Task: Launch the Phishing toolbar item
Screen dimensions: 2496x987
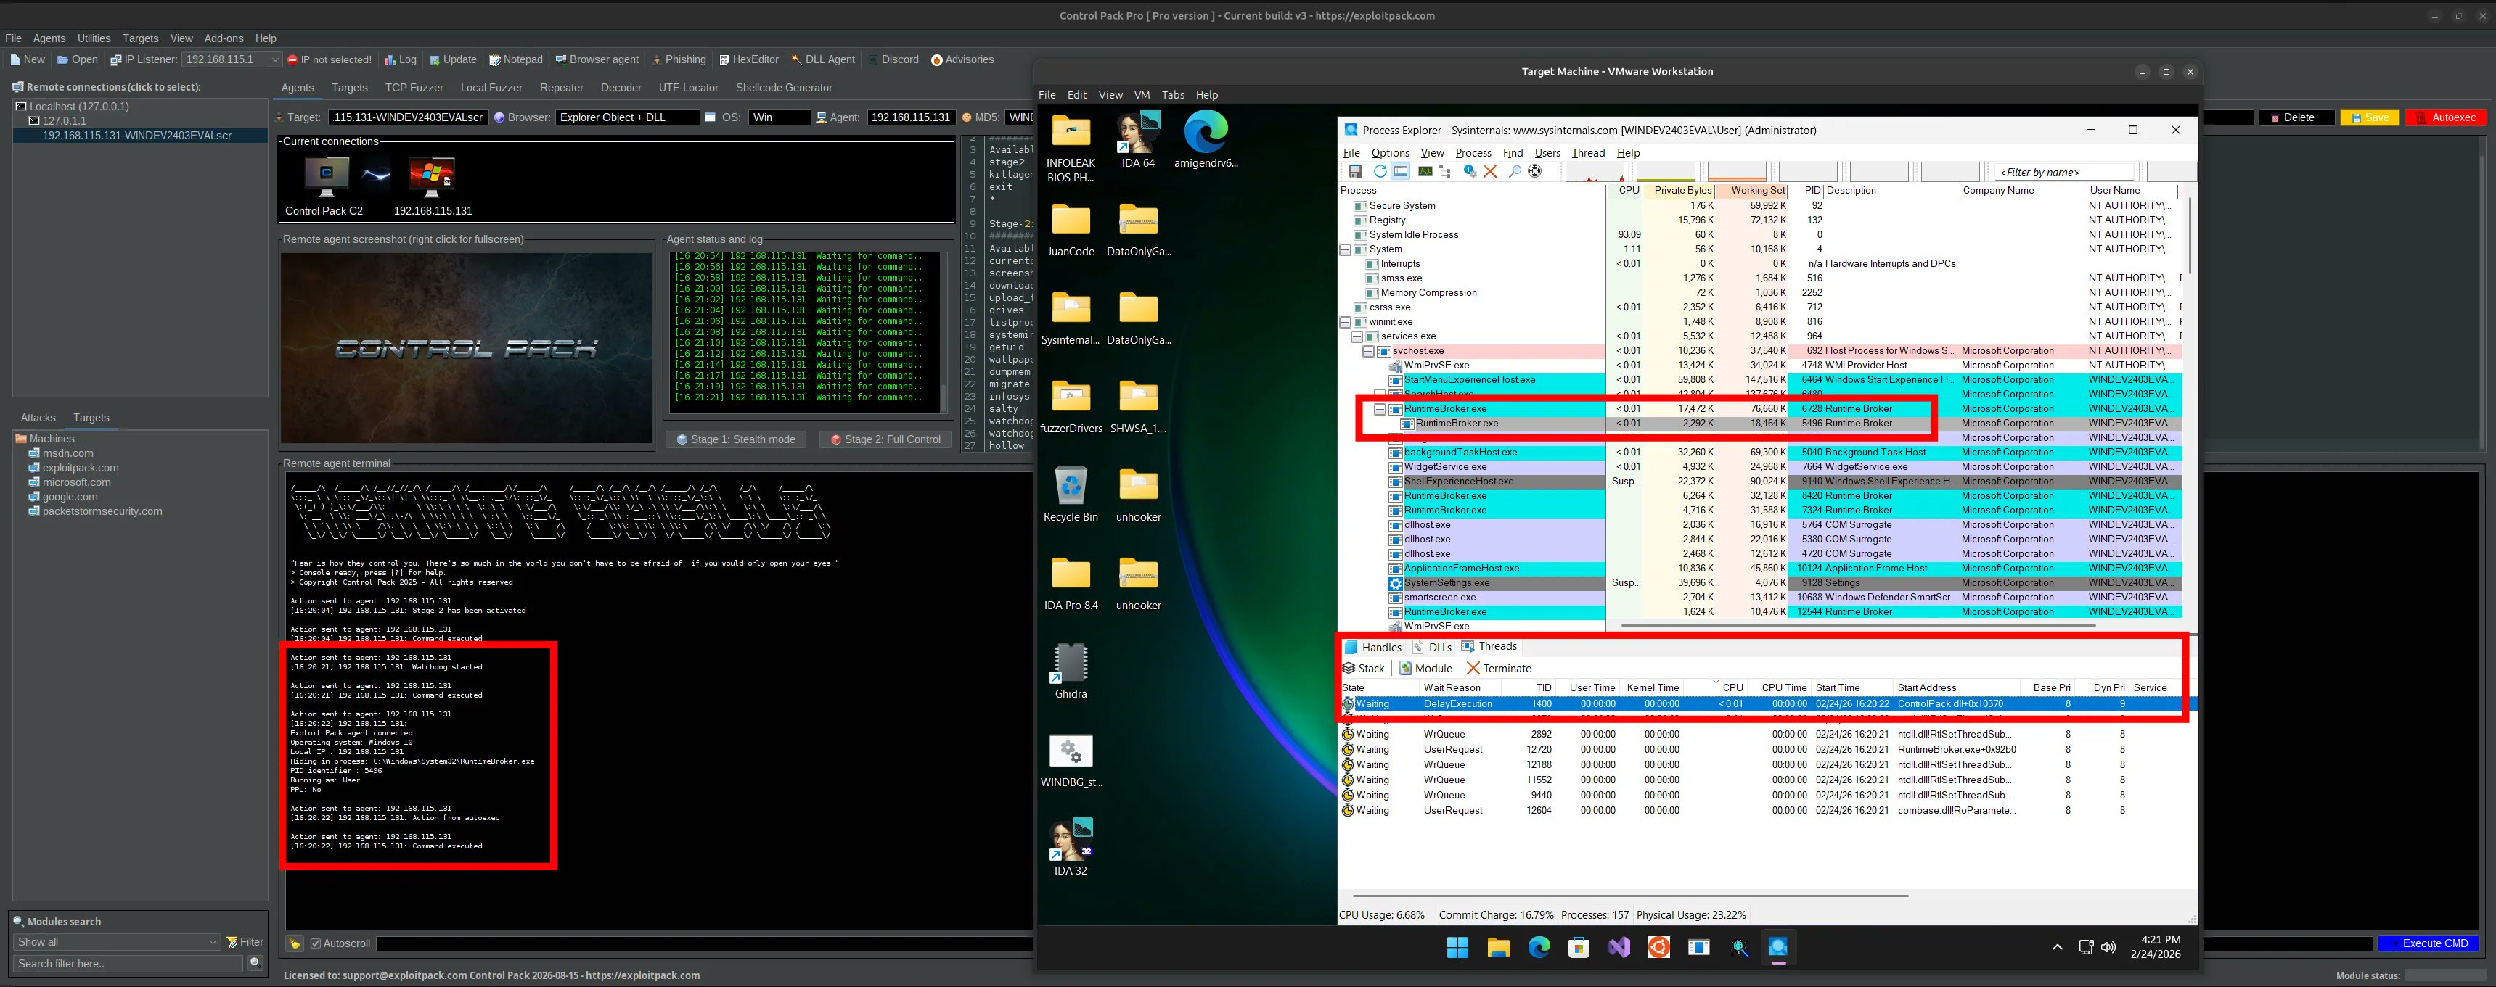Action: point(679,60)
